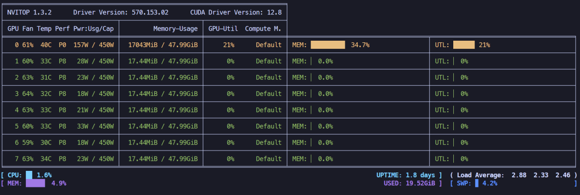Click the Memory-Usage column header
Viewport: 580px width, 195px height.
[x=176, y=28]
